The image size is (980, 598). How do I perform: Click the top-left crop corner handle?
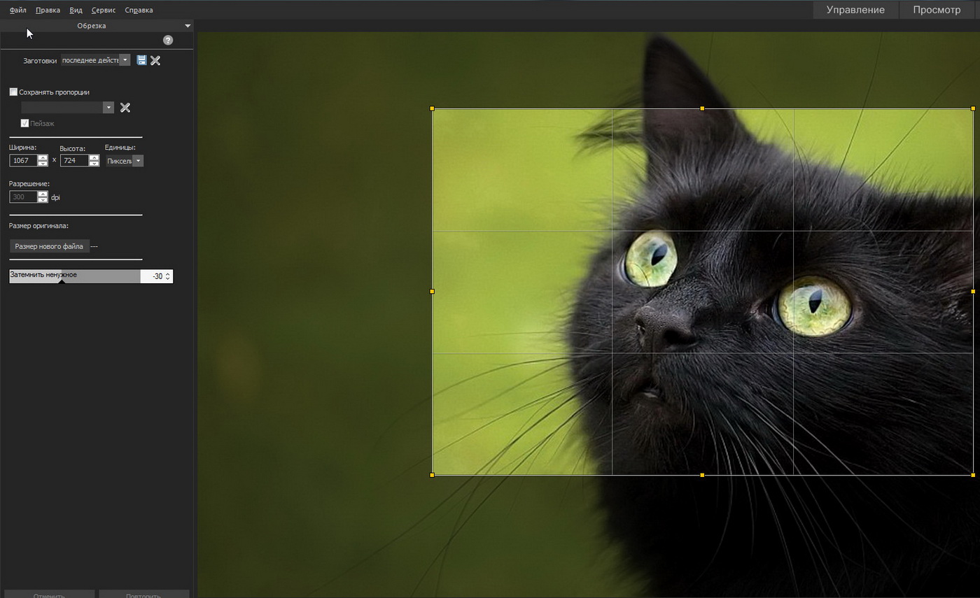(x=432, y=108)
